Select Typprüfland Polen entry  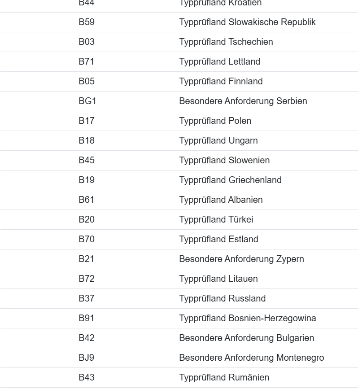click(x=215, y=121)
